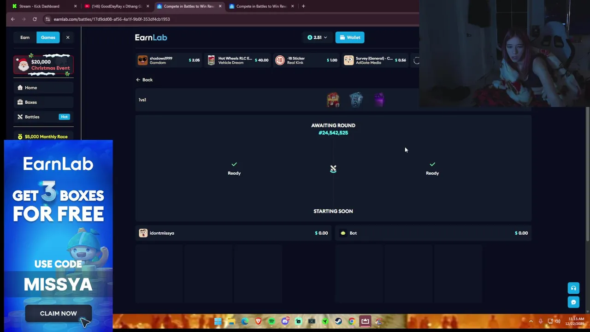The width and height of the screenshot is (590, 332).
Task: Click the Bot $0.00 total
Action: point(521,233)
